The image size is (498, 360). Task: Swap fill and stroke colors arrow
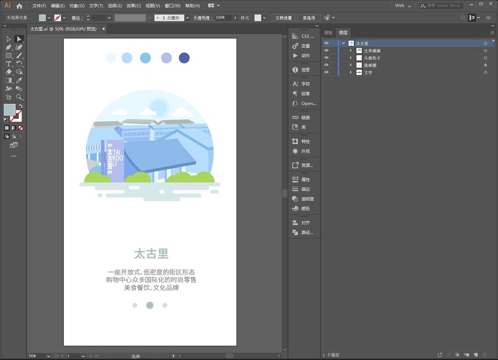[20, 106]
